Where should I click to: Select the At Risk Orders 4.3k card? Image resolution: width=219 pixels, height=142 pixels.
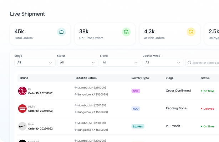170,34
